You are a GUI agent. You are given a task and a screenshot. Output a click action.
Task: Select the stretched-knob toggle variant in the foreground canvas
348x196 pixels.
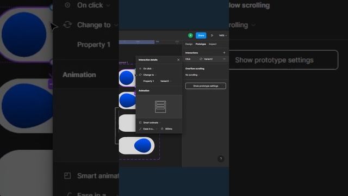click(127, 100)
